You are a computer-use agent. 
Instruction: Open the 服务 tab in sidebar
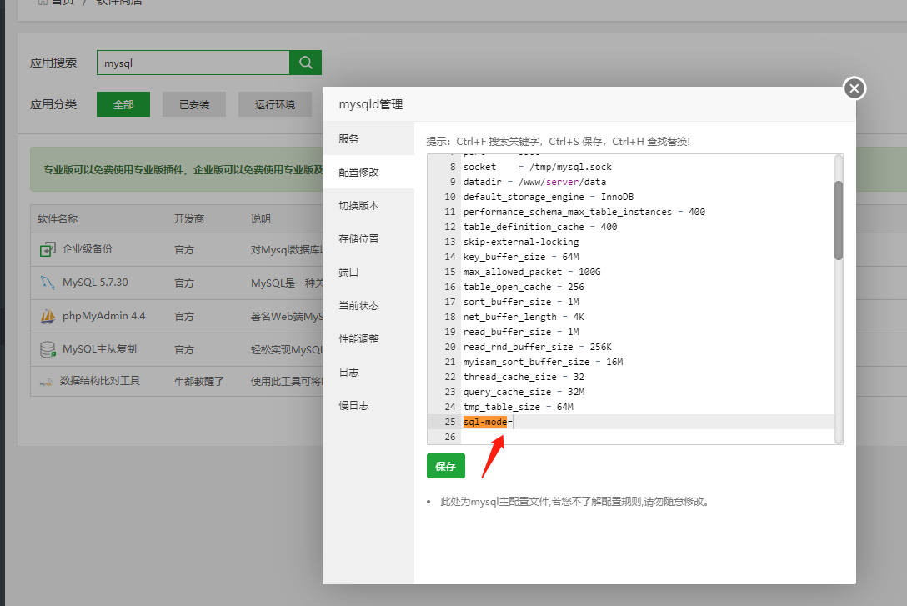348,138
